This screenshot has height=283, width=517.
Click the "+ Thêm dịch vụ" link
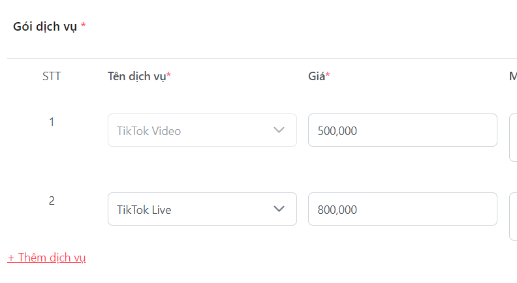(x=47, y=258)
